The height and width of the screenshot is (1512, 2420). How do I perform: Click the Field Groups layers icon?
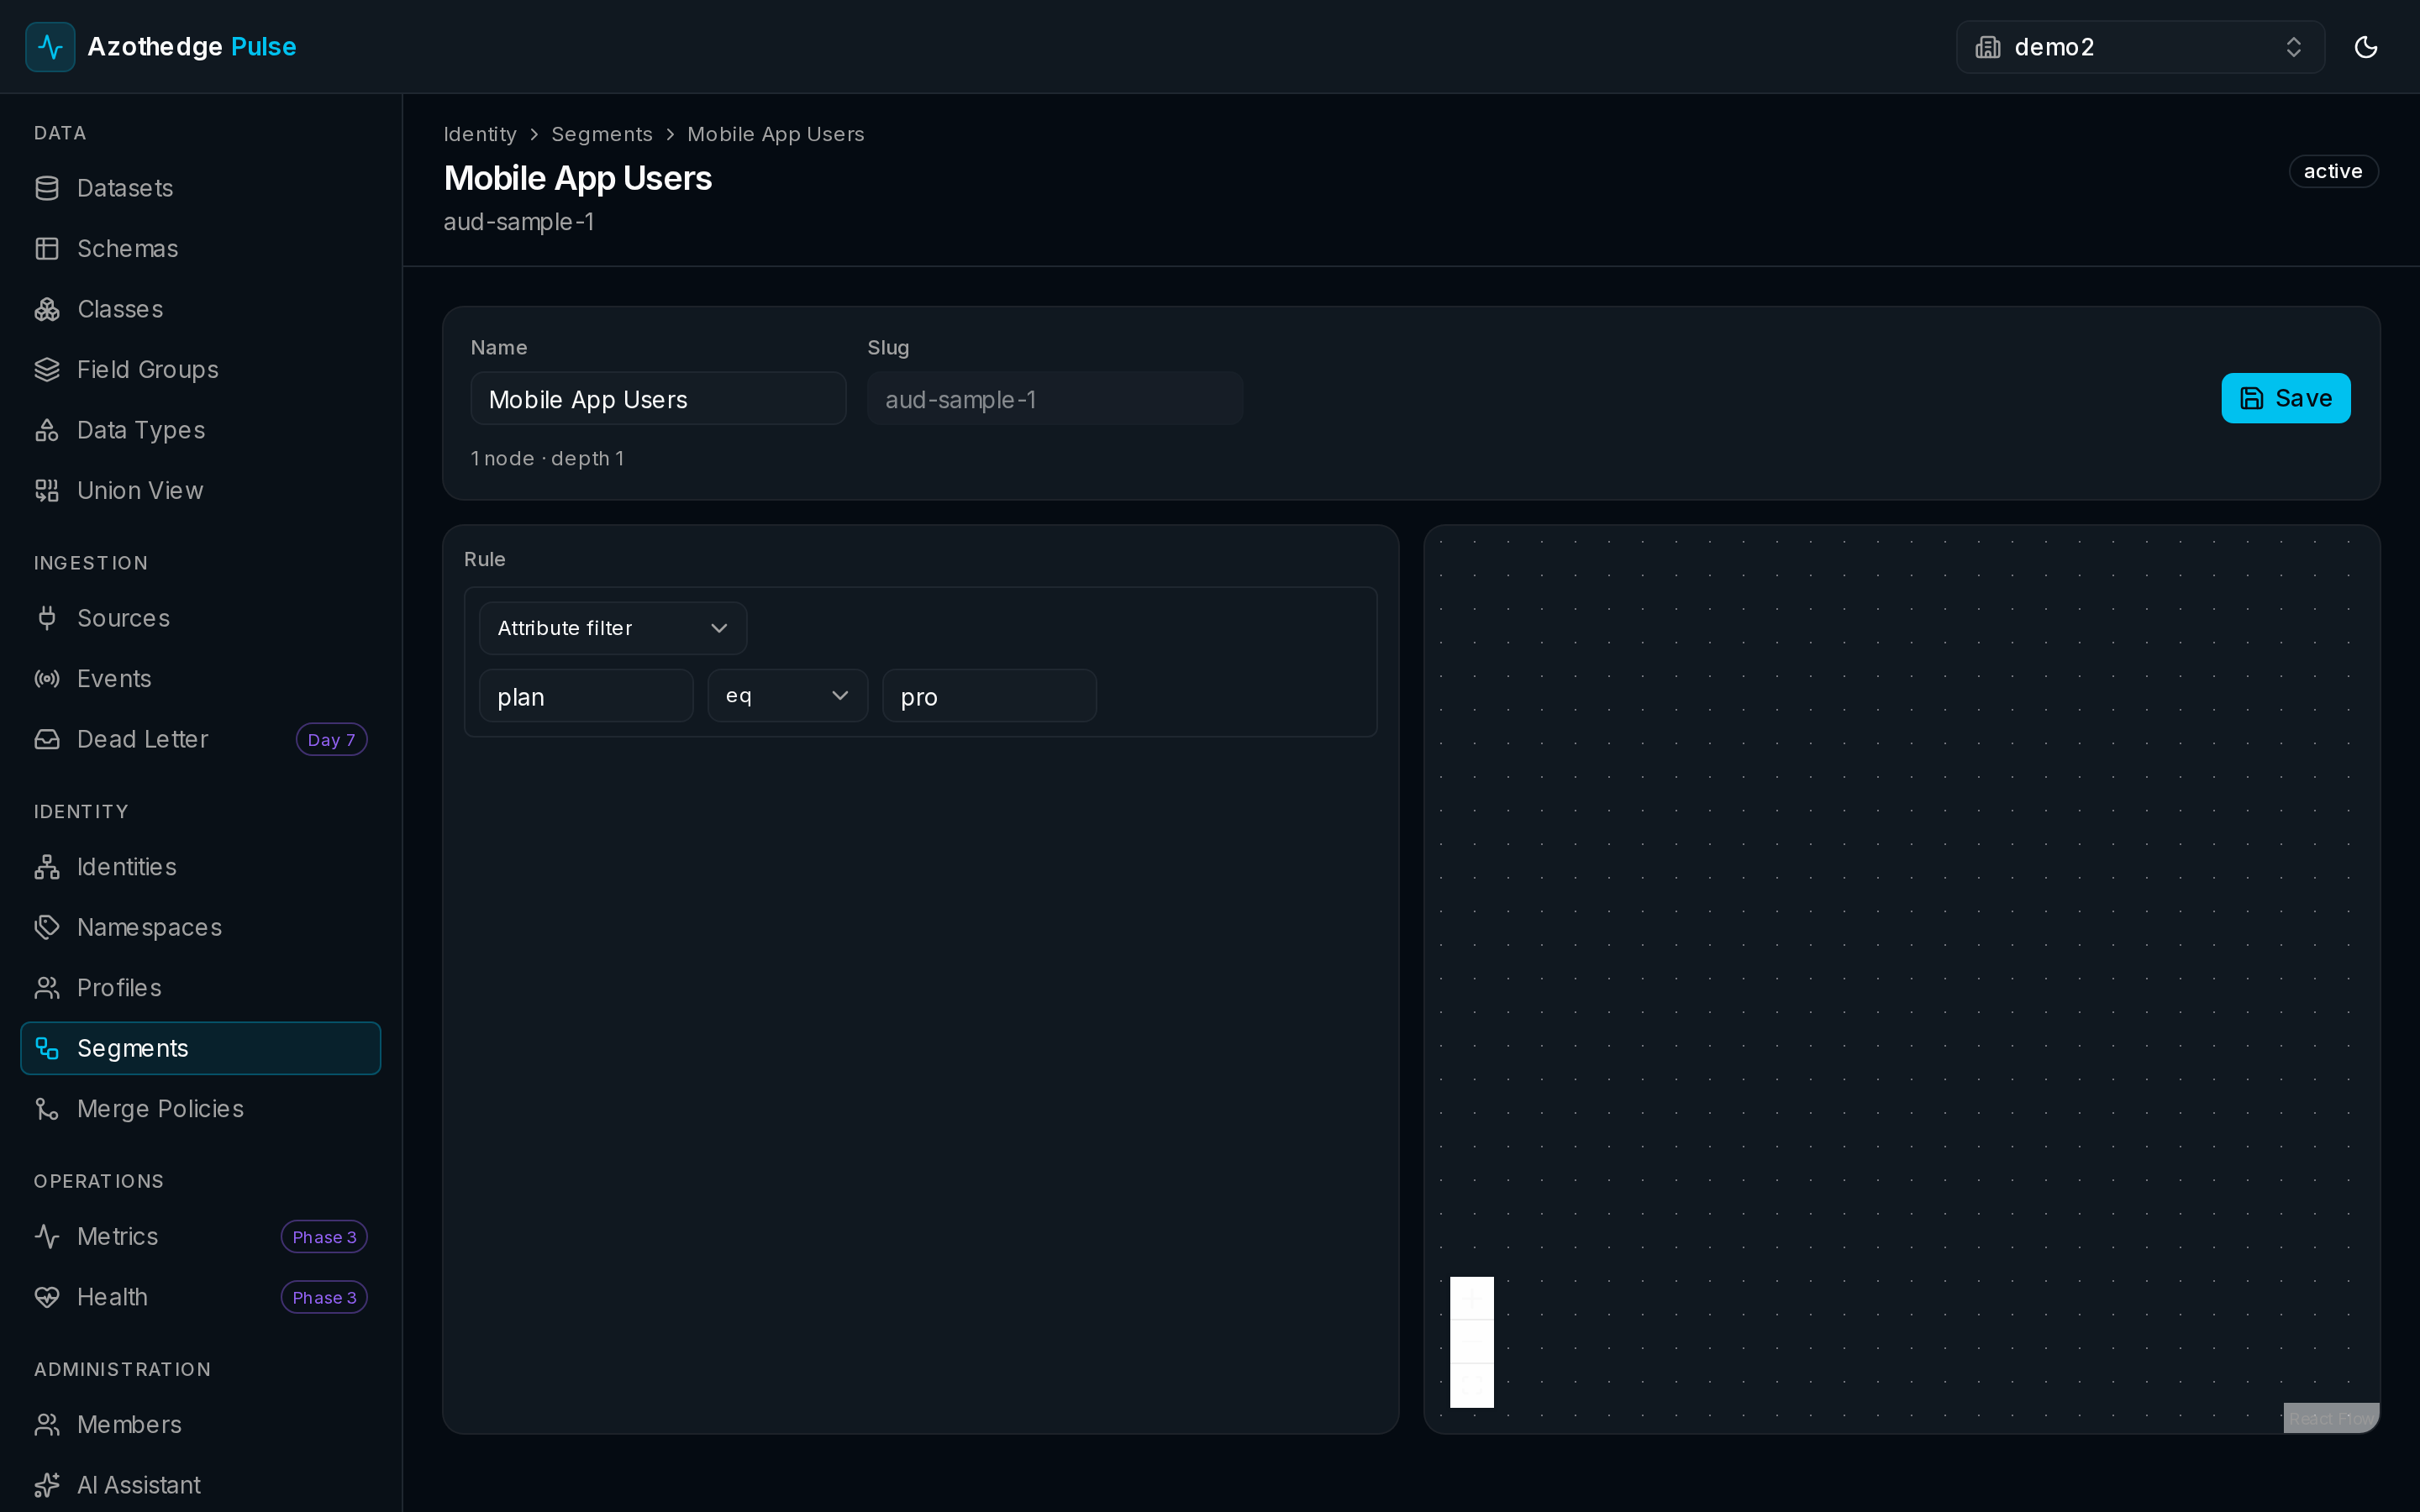[x=47, y=370]
